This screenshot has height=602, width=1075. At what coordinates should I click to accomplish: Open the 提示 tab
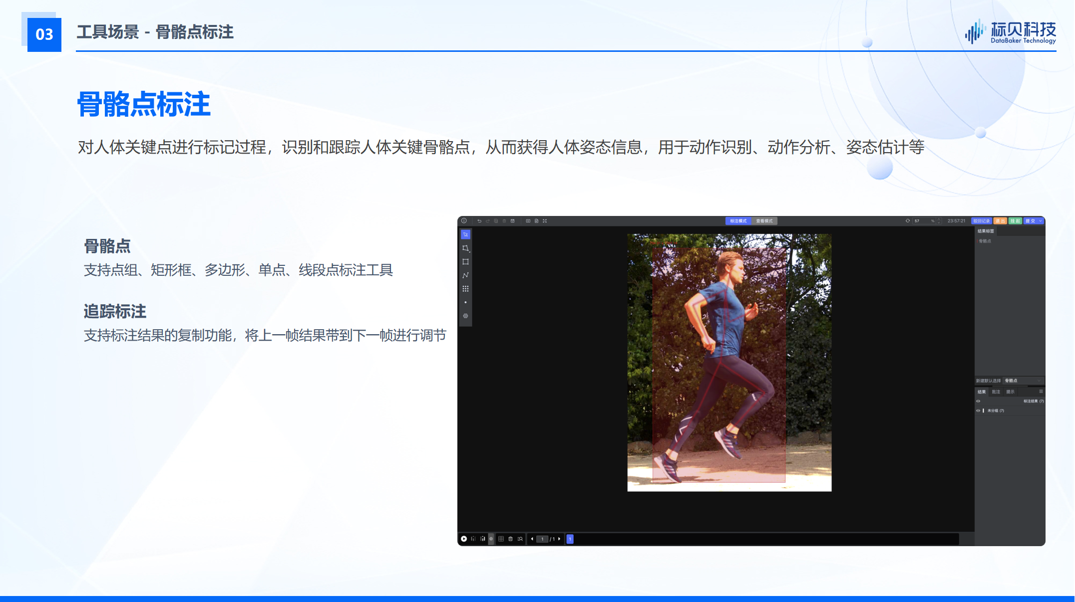pyautogui.click(x=1011, y=392)
